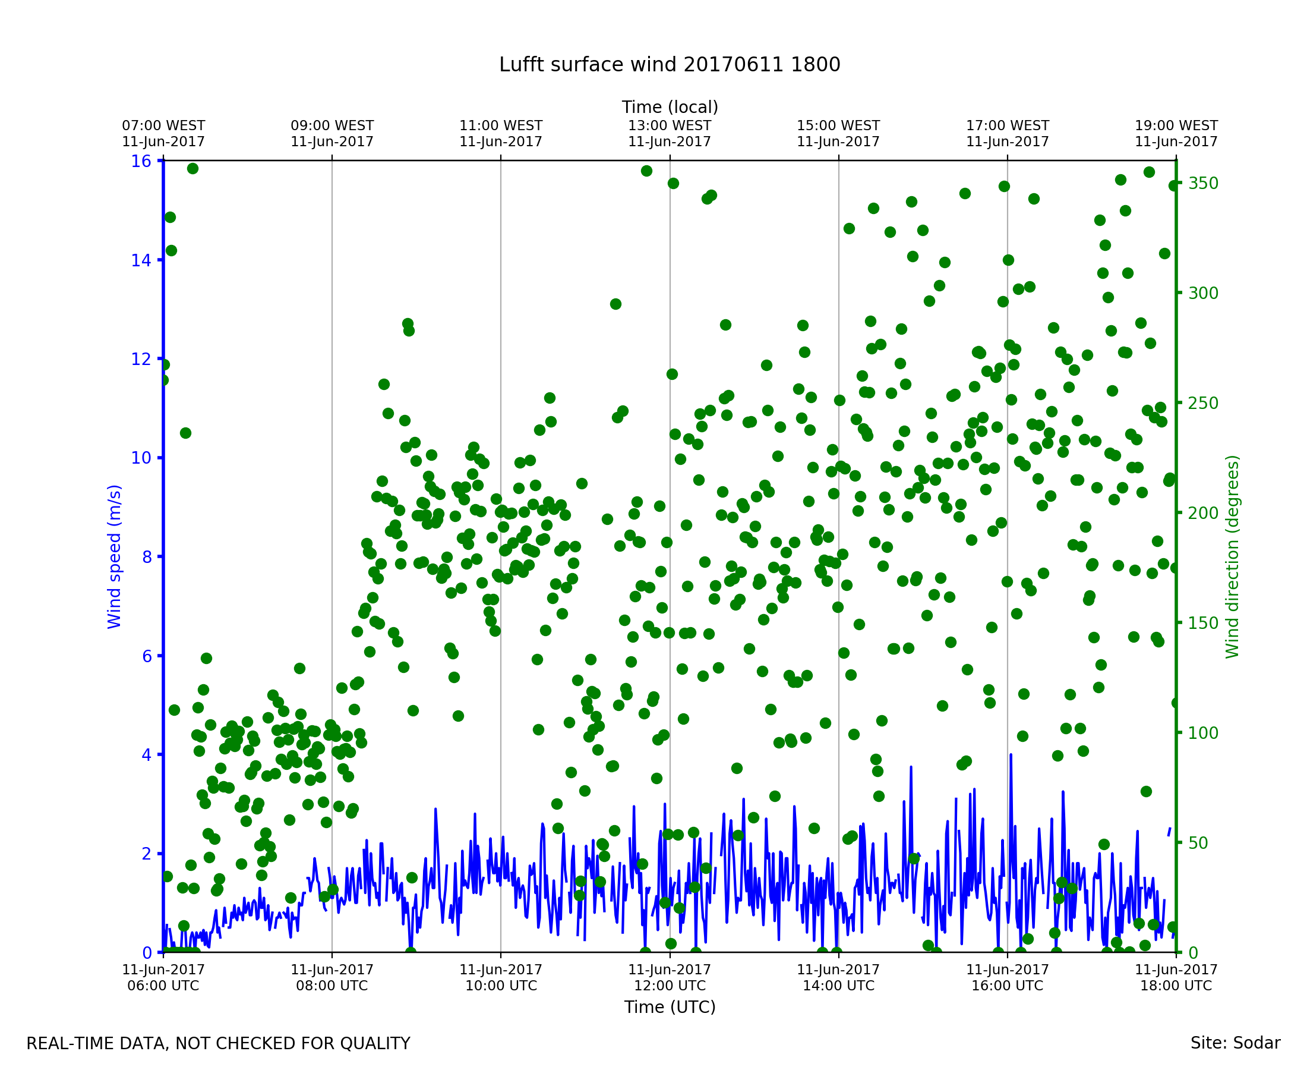
Task: Click the 'Time (UTC)' bottom axis label
Action: pyautogui.click(x=670, y=1007)
